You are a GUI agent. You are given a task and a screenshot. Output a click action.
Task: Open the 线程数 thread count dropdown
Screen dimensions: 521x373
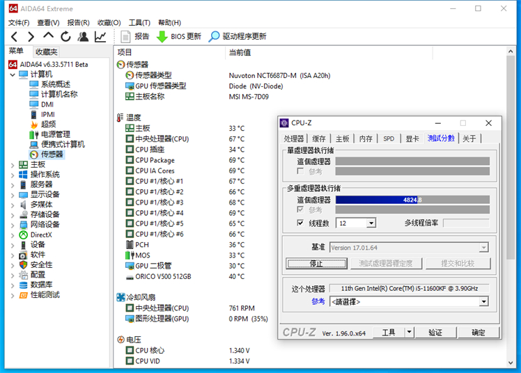(x=371, y=223)
